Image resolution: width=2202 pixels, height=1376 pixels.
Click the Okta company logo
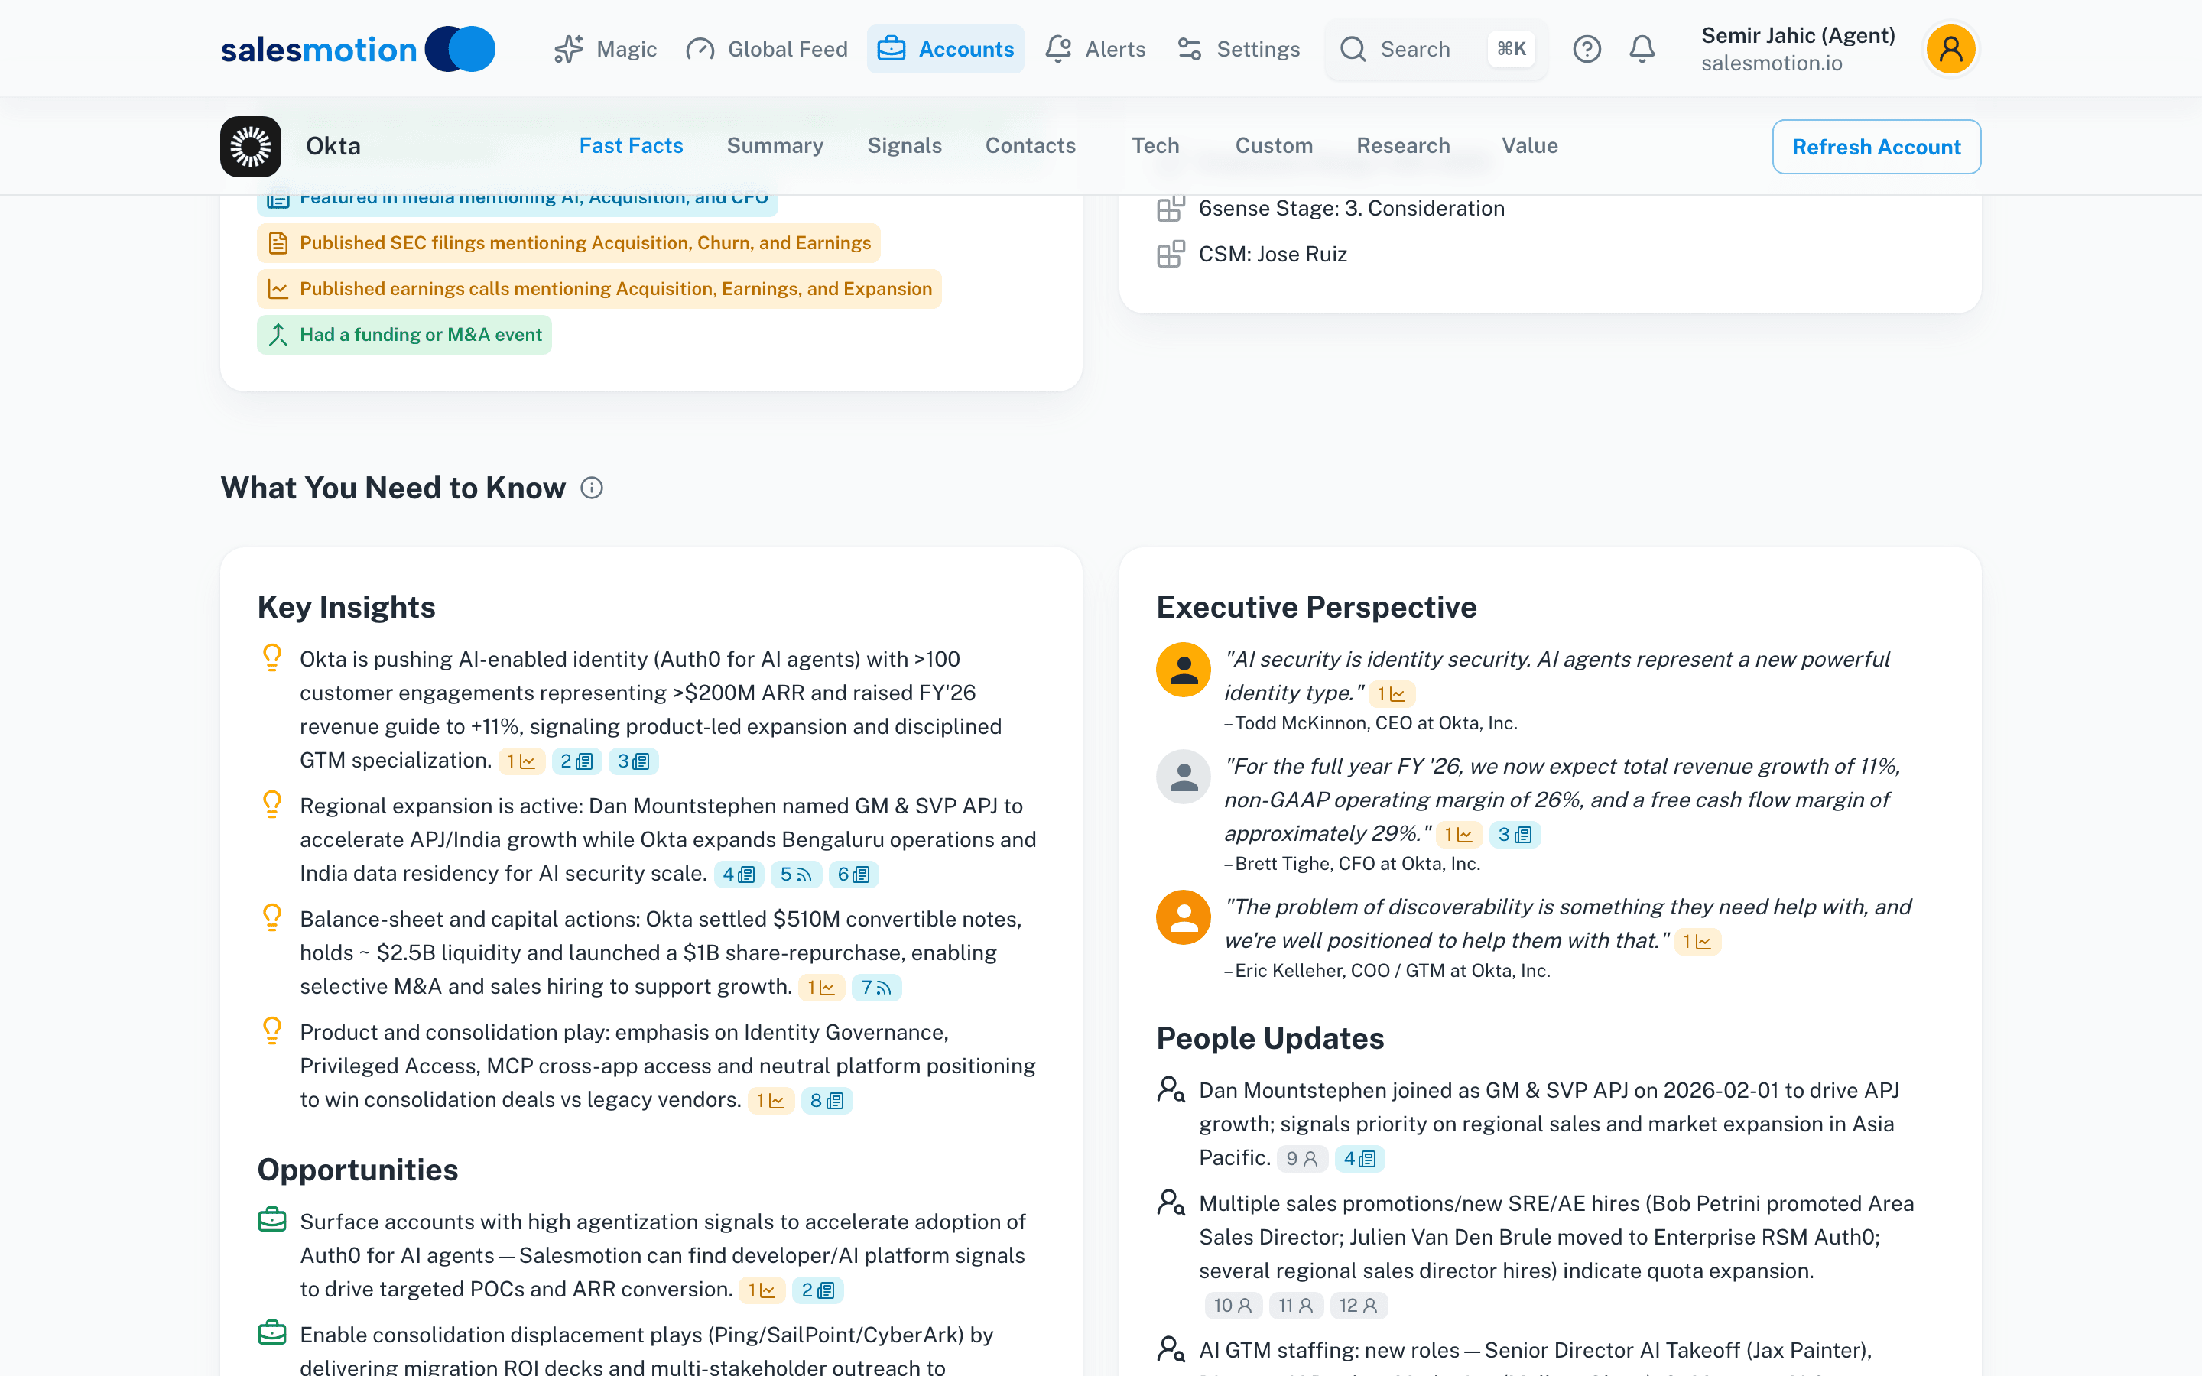(x=250, y=147)
